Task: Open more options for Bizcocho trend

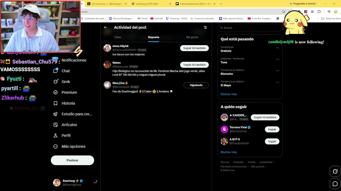Action: pos(278,71)
